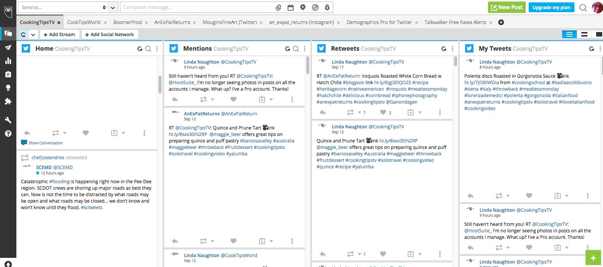Click the Compose message text field
The height and width of the screenshot is (267, 603).
click(197, 7)
